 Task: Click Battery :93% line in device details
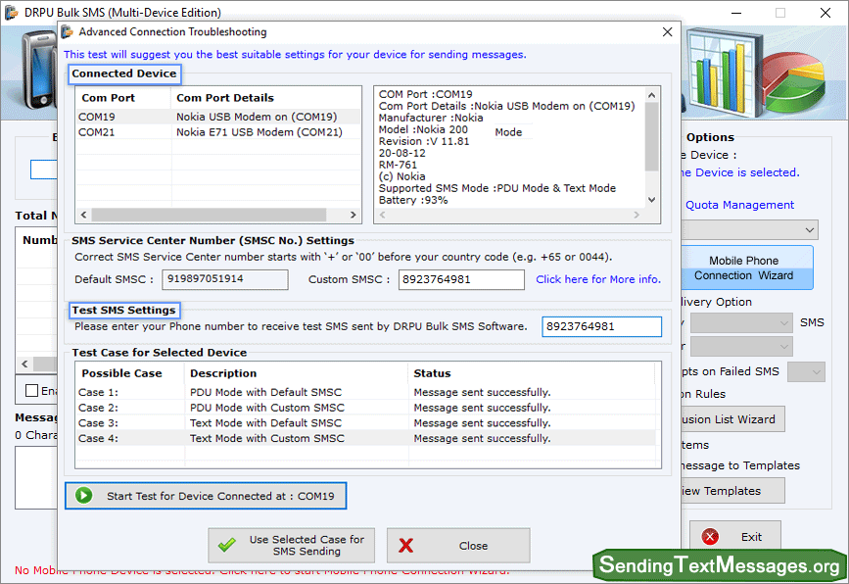click(413, 201)
